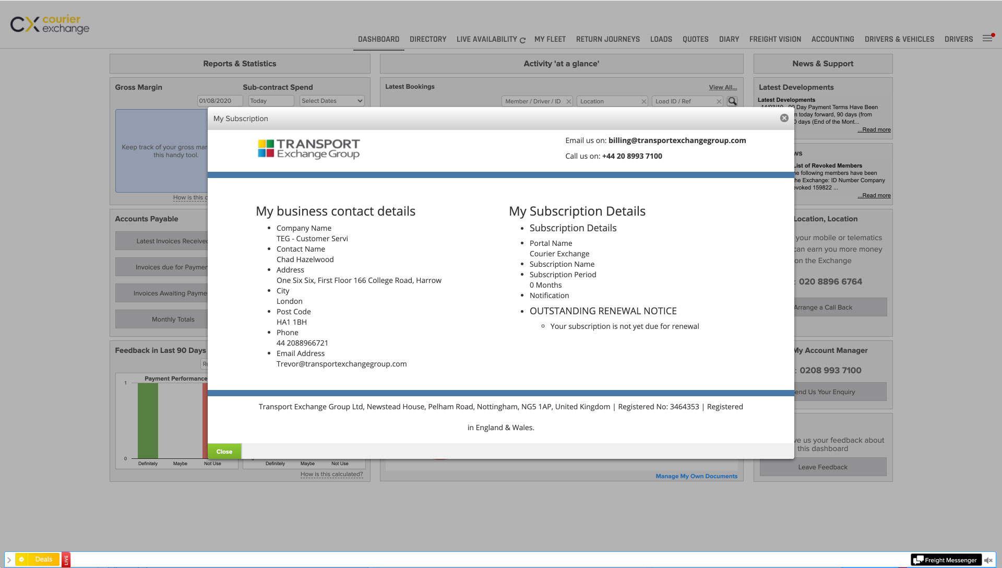Open the hamburger menu icon
The width and height of the screenshot is (1002, 568).
tap(987, 38)
